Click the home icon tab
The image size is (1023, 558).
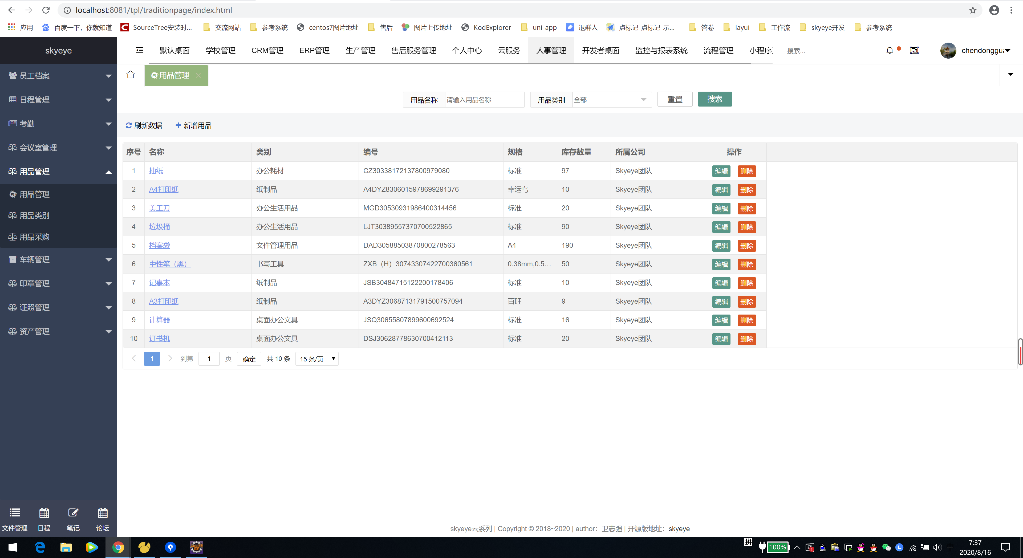tap(131, 75)
